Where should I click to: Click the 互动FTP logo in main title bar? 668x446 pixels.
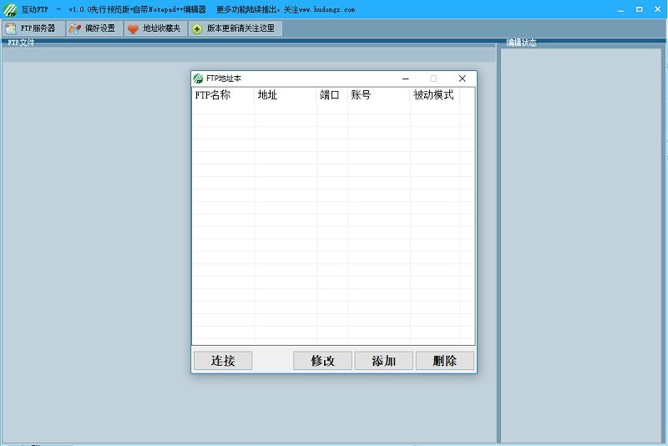[x=9, y=9]
